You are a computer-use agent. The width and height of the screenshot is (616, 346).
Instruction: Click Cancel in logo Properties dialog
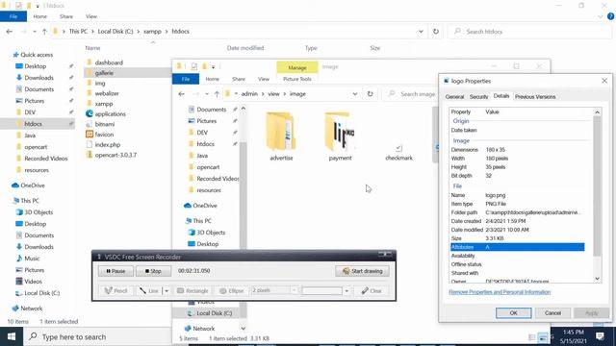pos(552,313)
